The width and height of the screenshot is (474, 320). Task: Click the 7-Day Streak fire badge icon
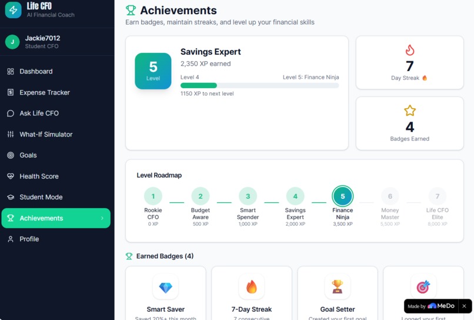(x=252, y=286)
